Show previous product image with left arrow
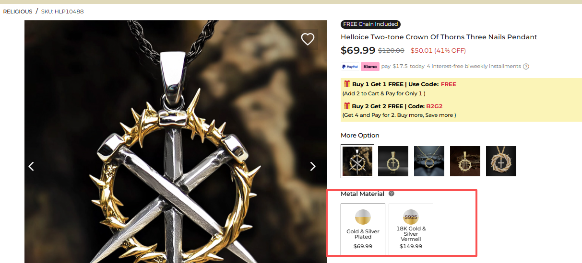This screenshot has width=582, height=263. pos(31,166)
